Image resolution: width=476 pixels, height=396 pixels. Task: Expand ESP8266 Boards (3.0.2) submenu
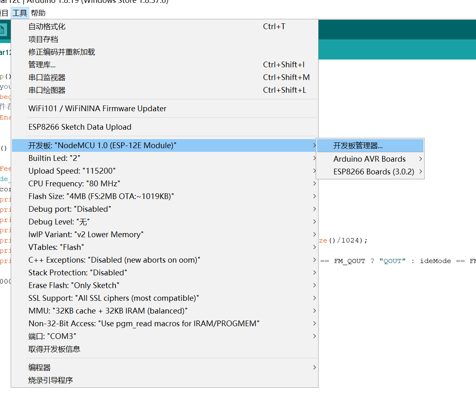(370, 172)
